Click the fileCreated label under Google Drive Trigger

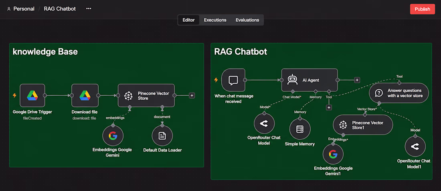pos(32,118)
